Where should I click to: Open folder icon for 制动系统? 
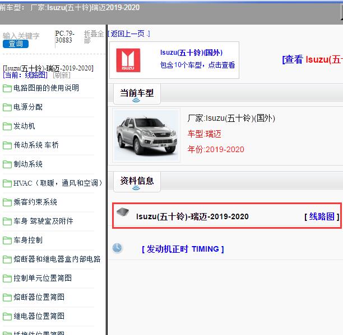(7, 164)
